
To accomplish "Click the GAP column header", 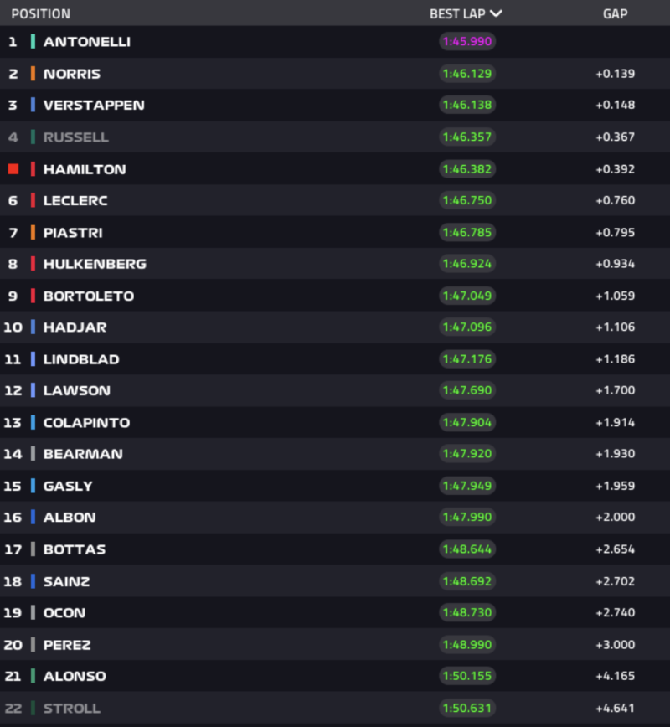I will pyautogui.click(x=615, y=13).
